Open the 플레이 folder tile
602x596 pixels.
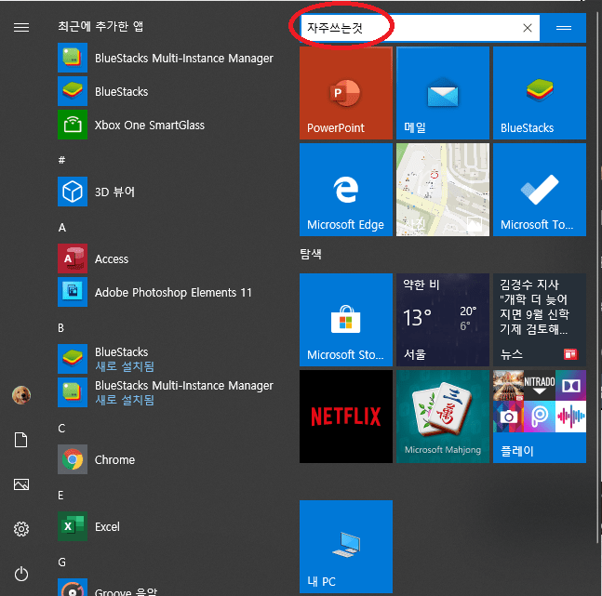click(540, 417)
